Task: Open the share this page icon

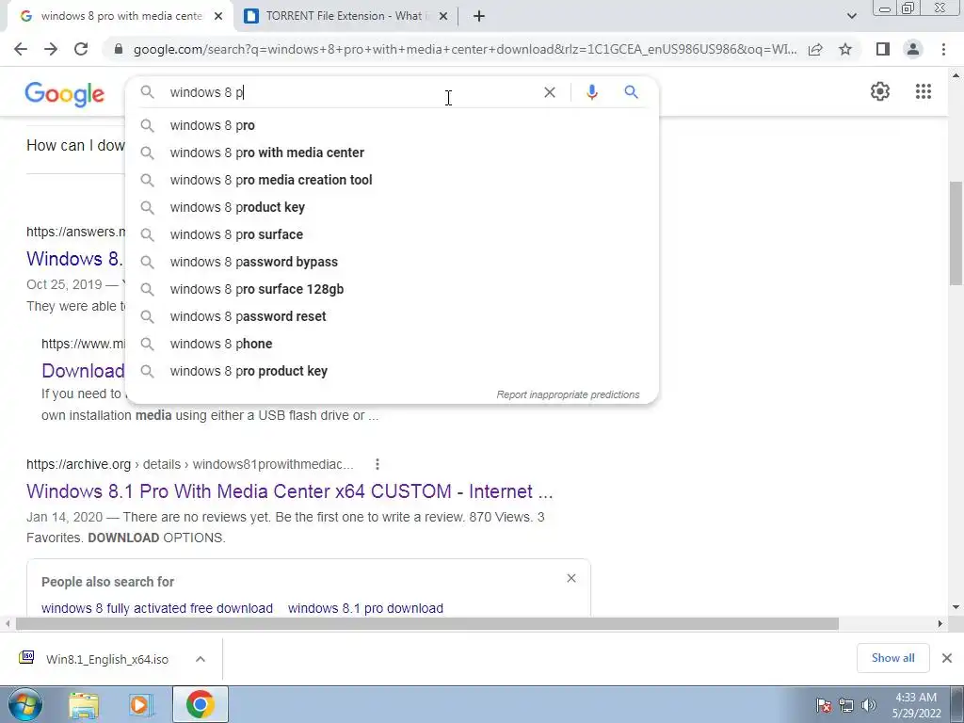Action: coord(815,49)
